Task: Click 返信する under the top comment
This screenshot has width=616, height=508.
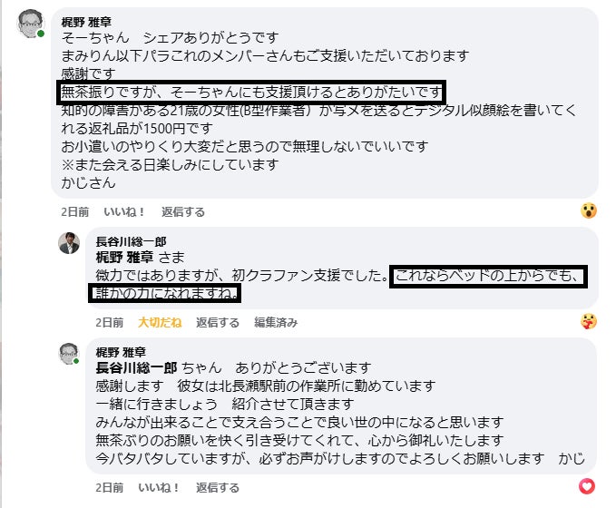Action: 183,211
